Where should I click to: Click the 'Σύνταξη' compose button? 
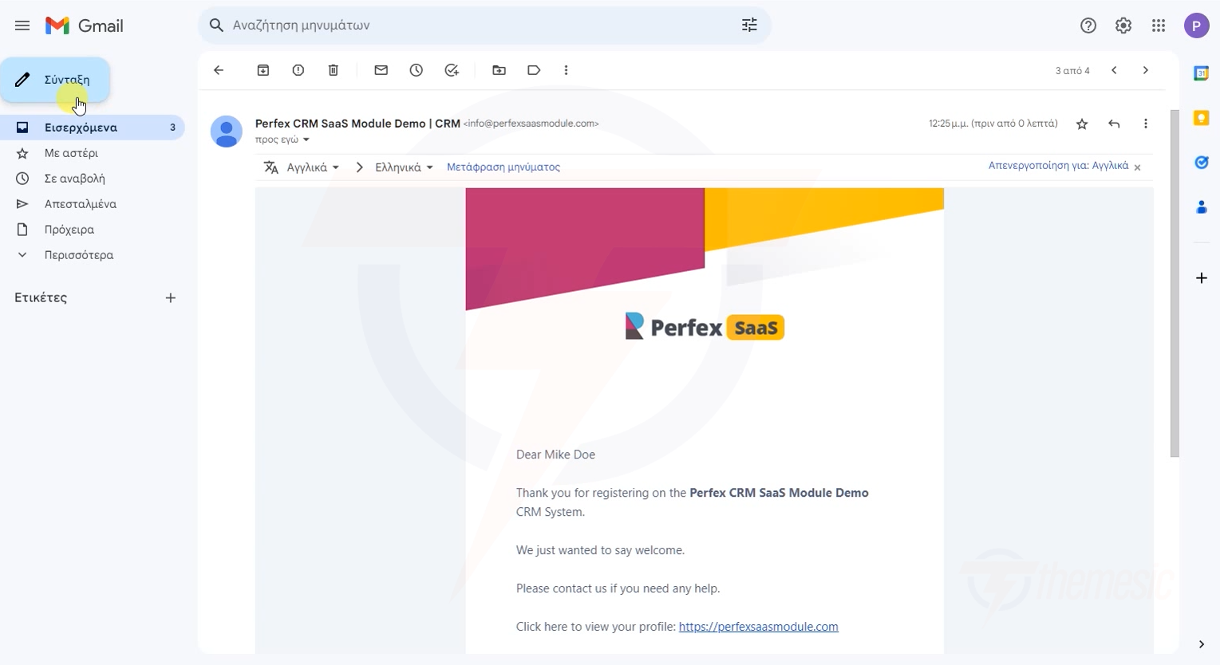tap(56, 80)
